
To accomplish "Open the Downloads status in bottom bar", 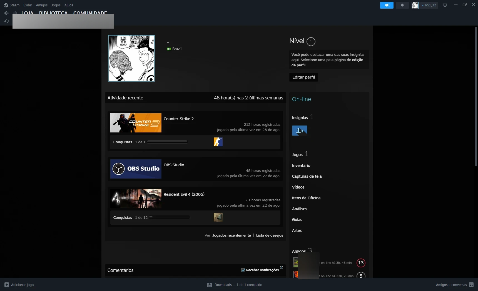I will point(235,285).
